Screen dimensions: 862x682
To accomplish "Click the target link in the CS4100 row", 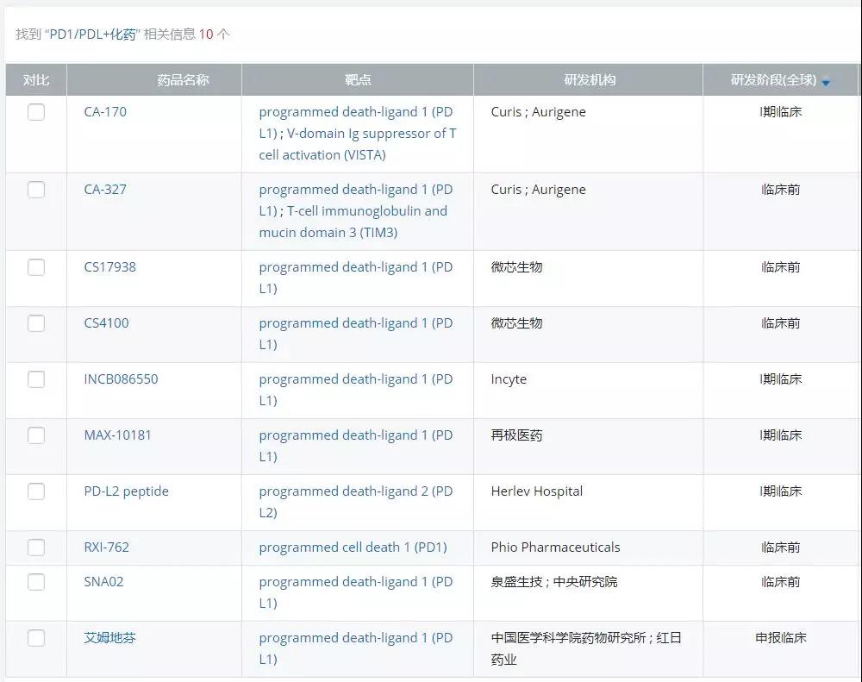I will click(x=356, y=334).
